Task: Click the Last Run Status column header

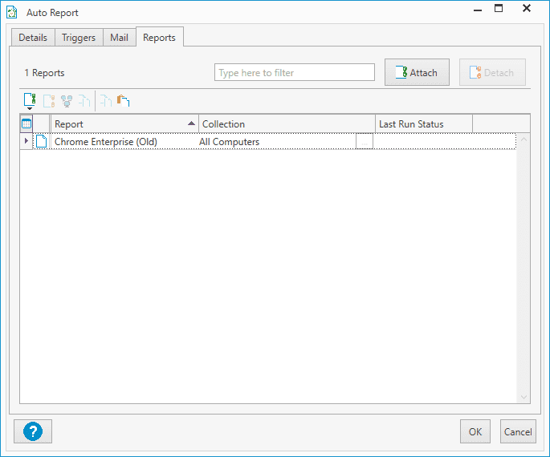Action: tap(424, 124)
